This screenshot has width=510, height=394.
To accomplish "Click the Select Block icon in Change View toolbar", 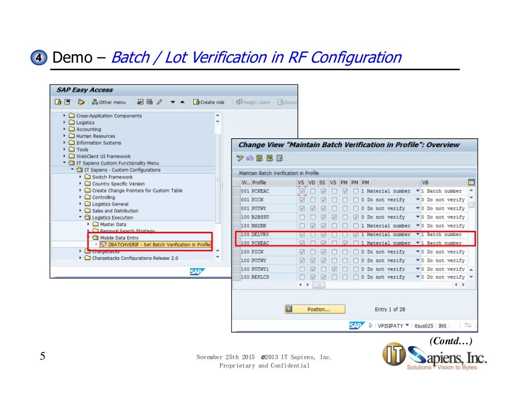I will click(269, 158).
